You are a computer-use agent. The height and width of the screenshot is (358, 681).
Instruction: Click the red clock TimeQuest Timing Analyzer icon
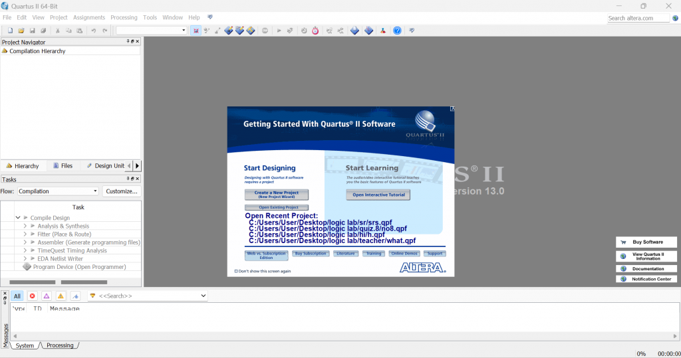(315, 31)
